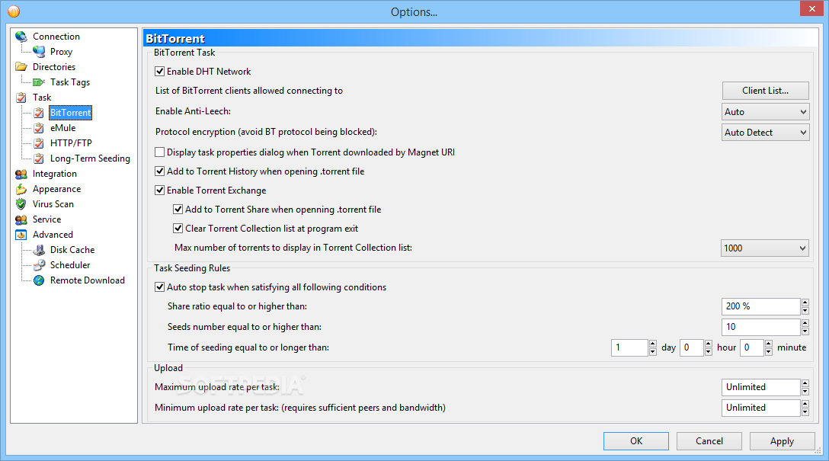Viewport: 829px width, 461px height.
Task: Click the BitTorrent tree icon
Action: pos(39,113)
